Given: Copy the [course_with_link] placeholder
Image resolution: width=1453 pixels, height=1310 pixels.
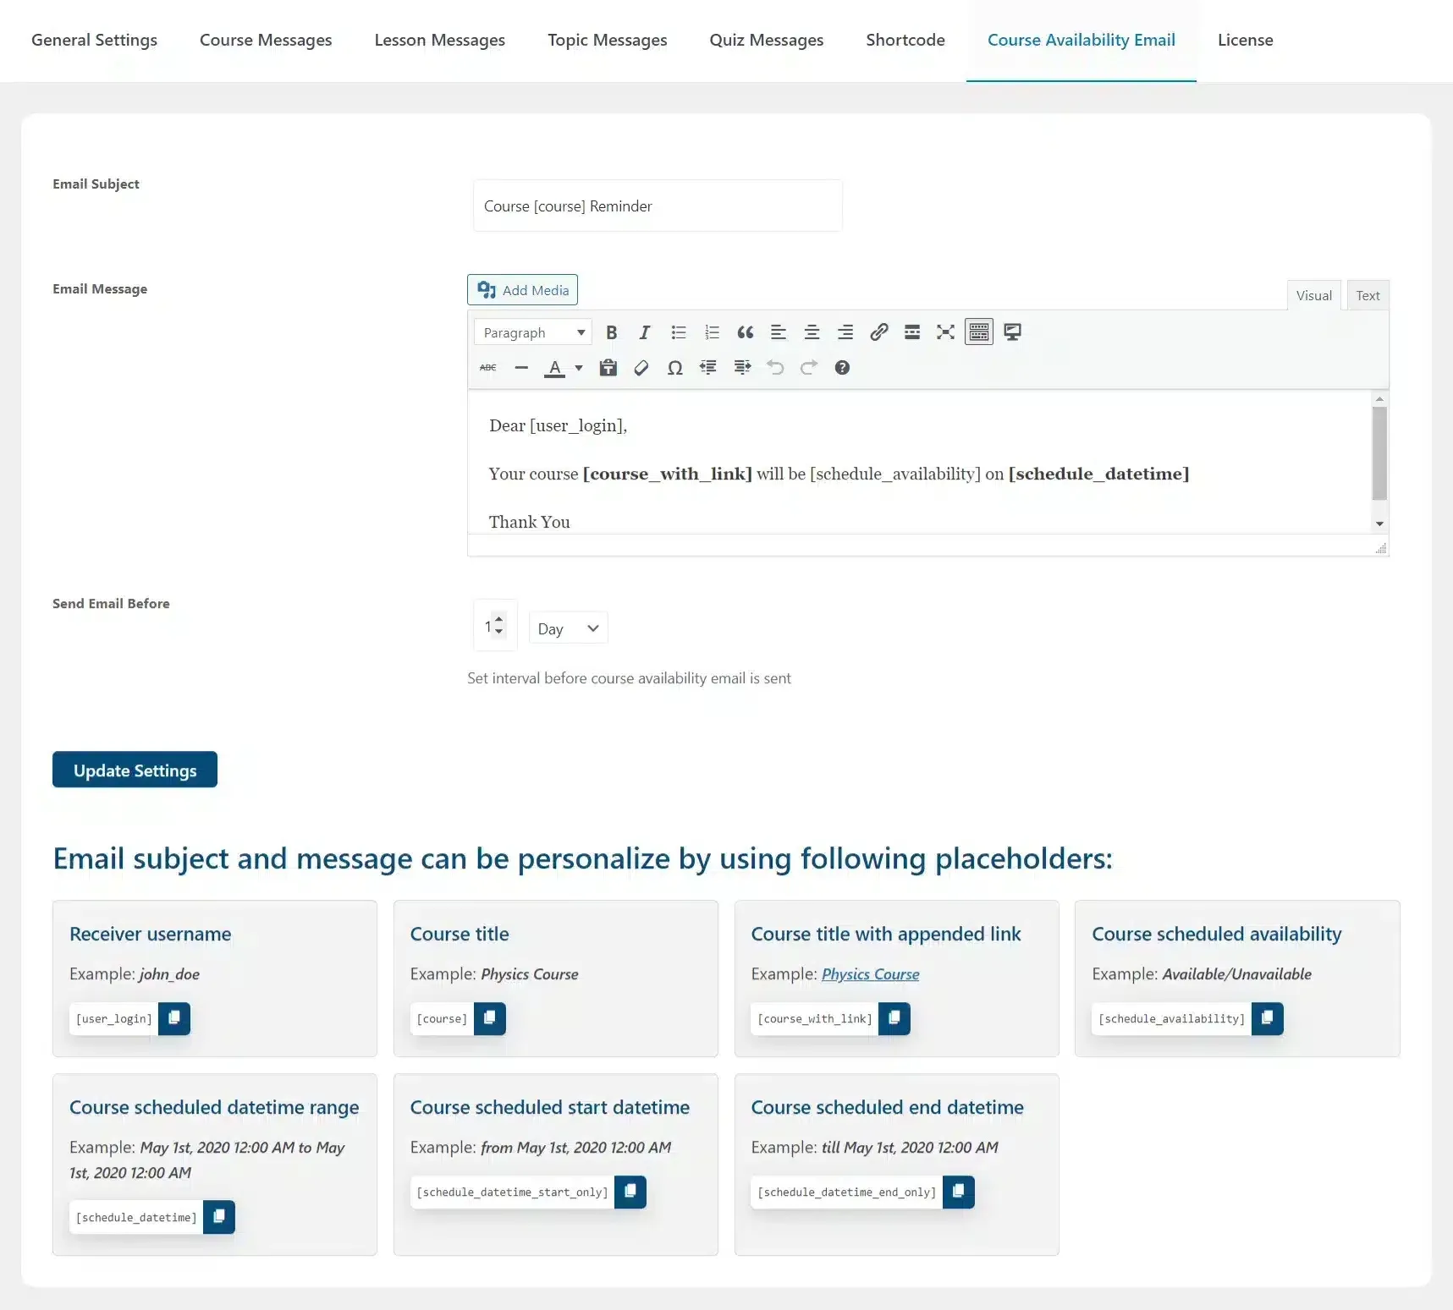Looking at the screenshot, I should (x=894, y=1018).
